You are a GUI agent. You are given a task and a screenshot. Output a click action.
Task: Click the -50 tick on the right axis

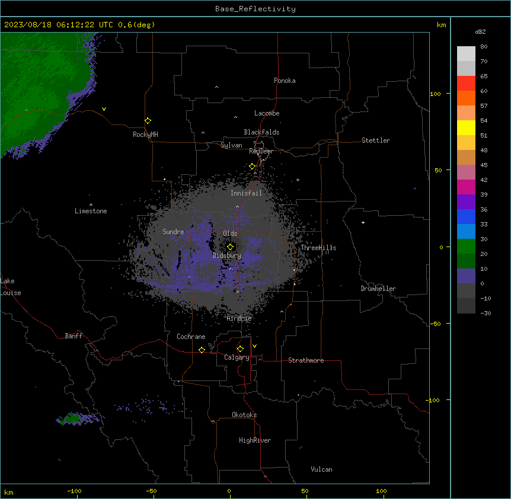[435, 324]
